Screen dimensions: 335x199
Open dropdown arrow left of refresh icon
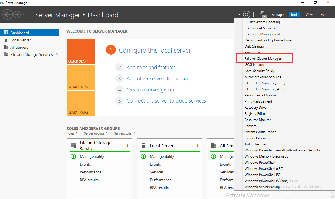coord(239,15)
